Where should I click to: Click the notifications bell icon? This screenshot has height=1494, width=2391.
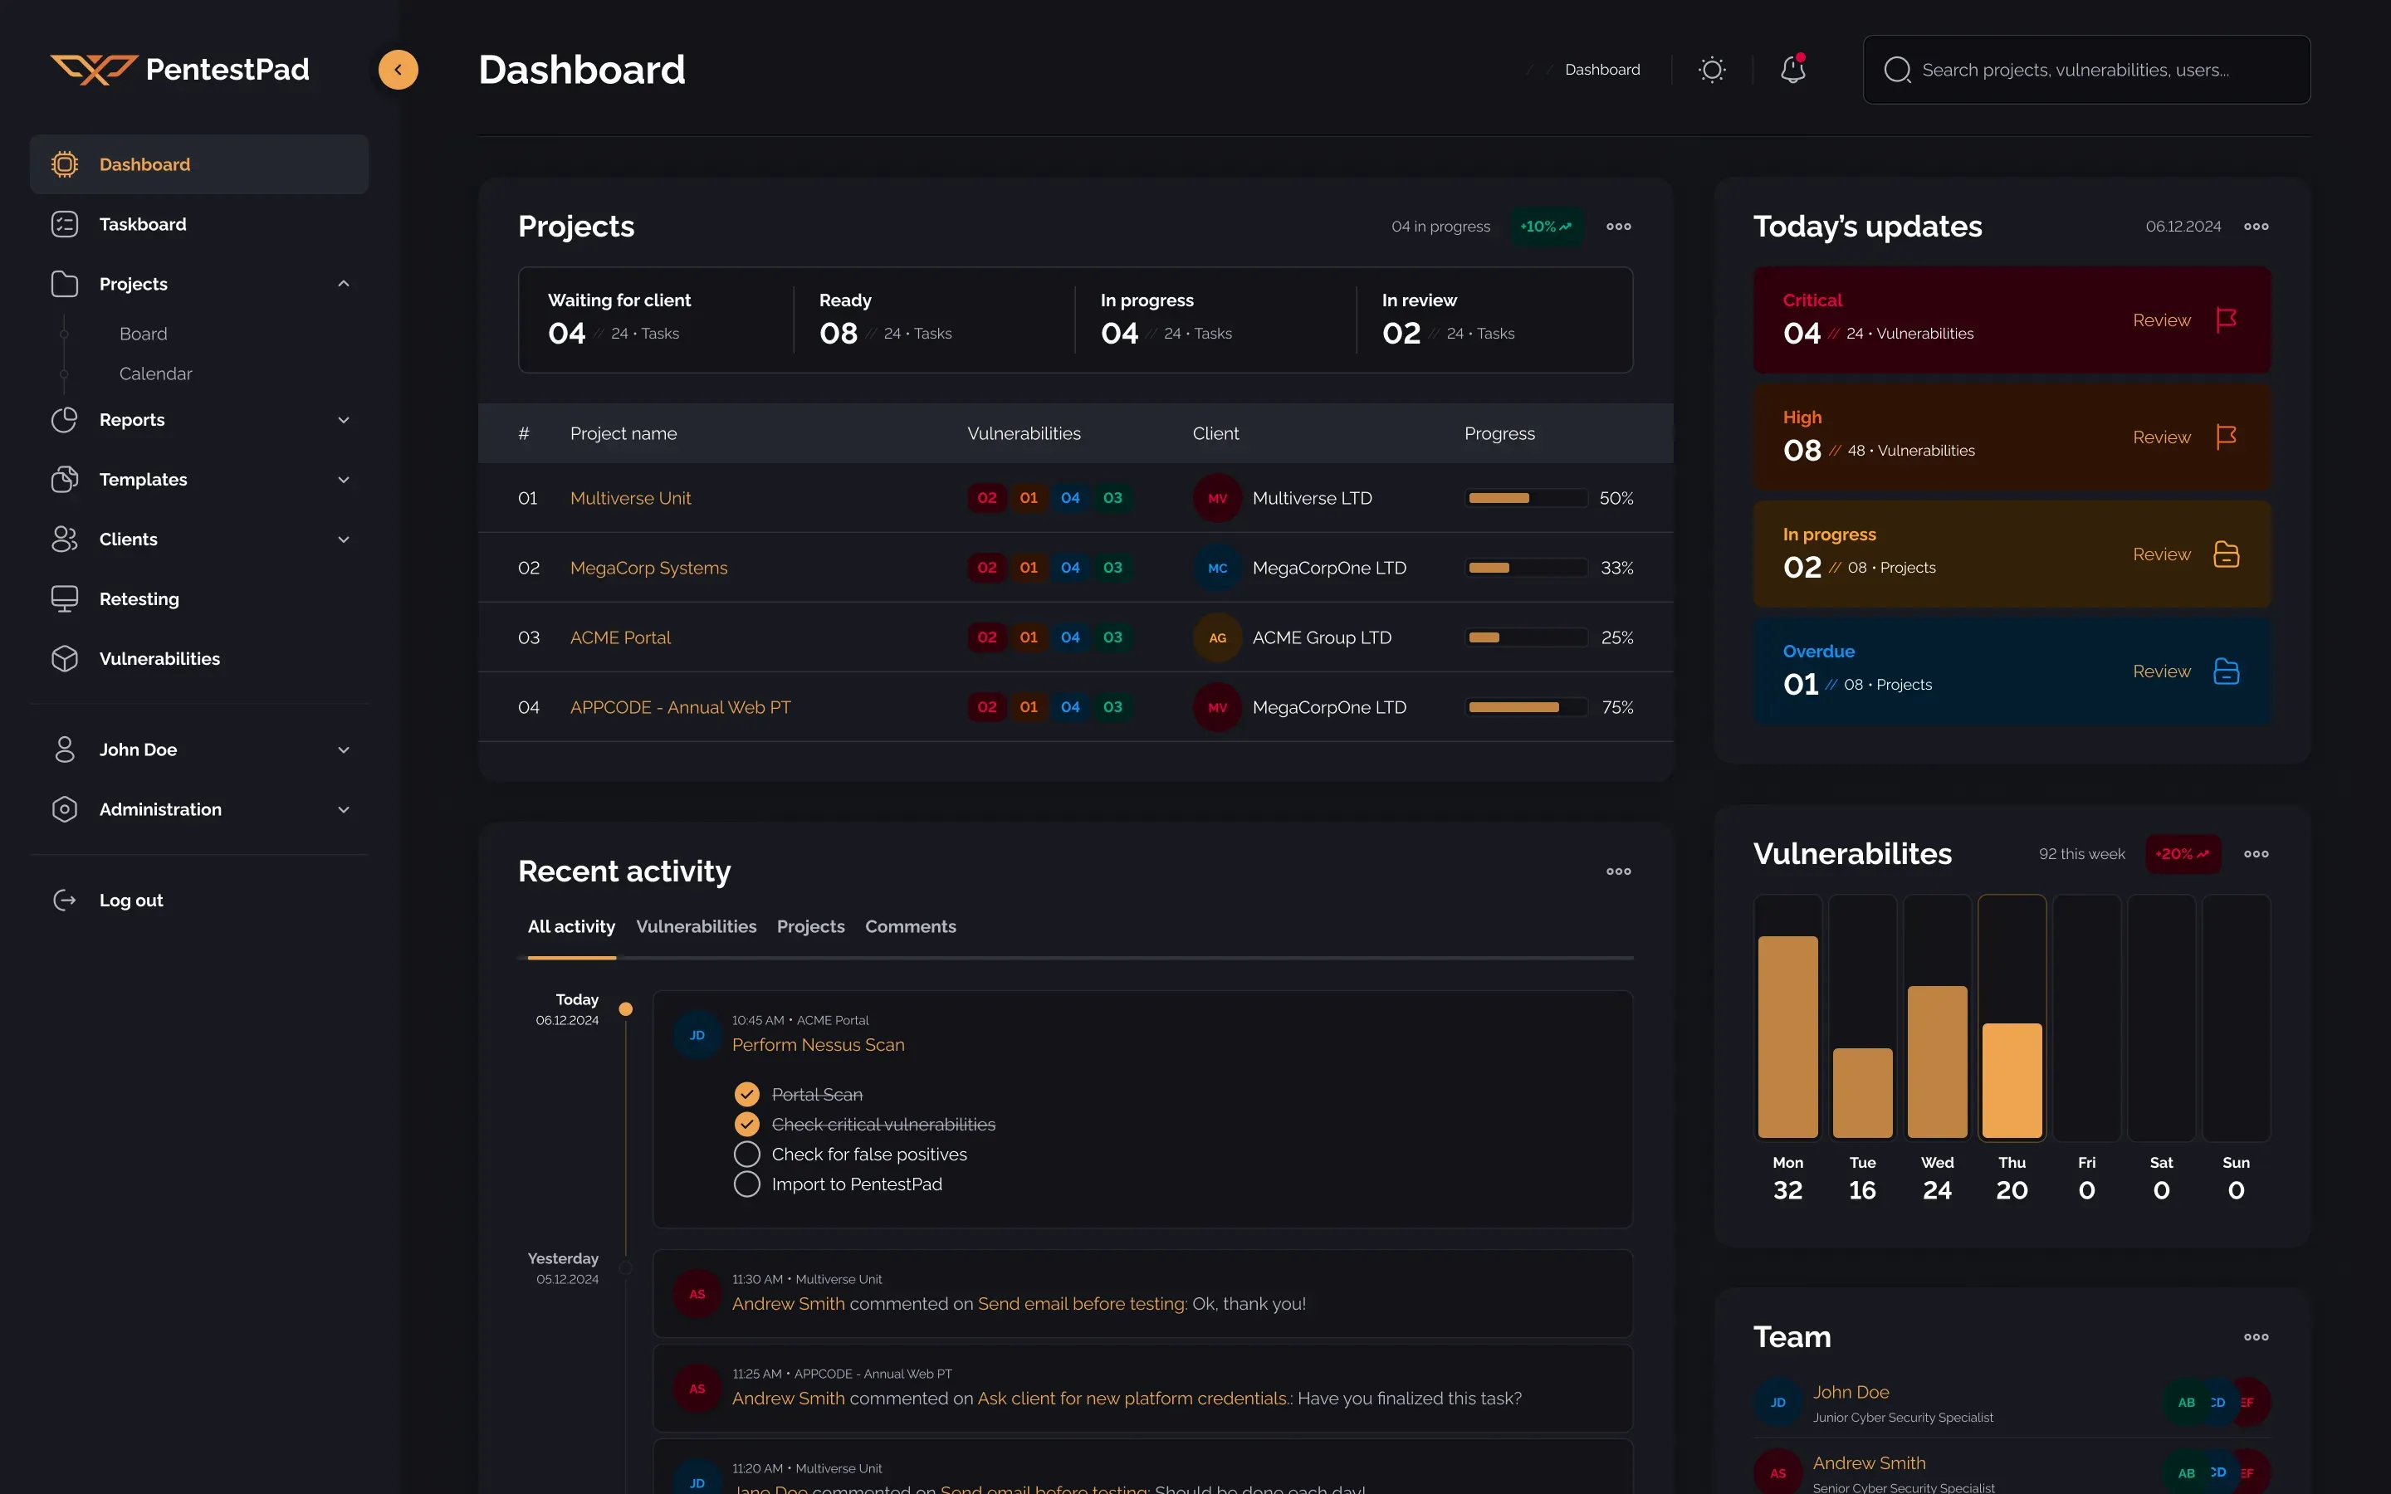point(1793,69)
